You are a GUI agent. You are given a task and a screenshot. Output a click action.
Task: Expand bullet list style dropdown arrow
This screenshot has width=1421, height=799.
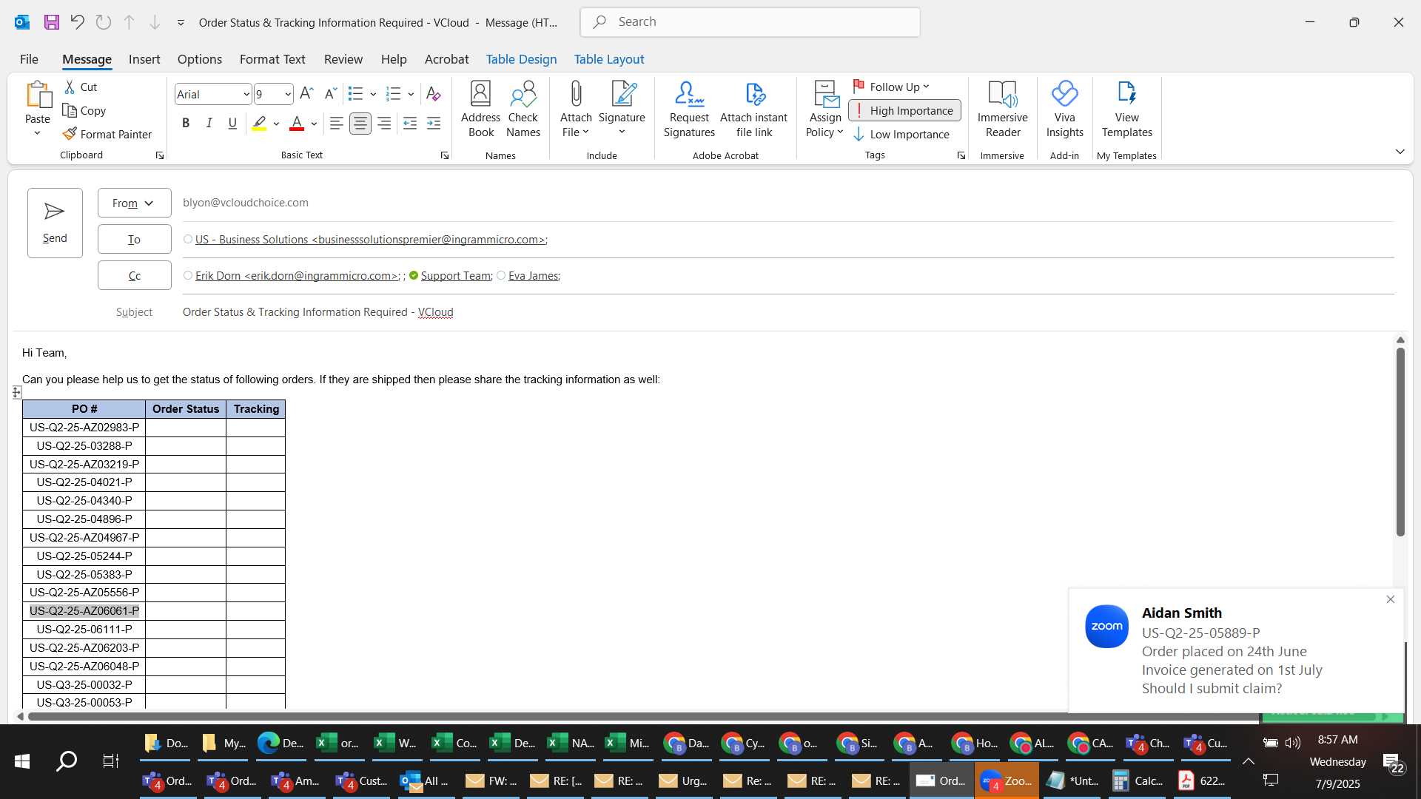click(373, 94)
